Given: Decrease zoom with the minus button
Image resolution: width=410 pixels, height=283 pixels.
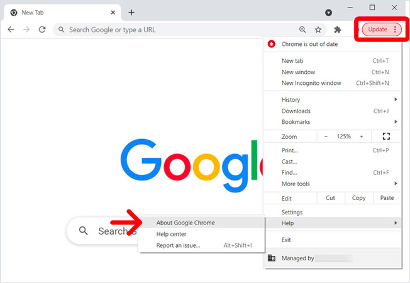Looking at the screenshot, I should [326, 136].
